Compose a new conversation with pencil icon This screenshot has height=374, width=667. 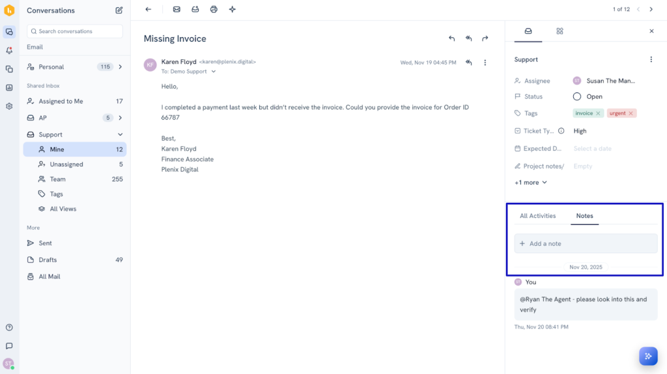click(119, 10)
